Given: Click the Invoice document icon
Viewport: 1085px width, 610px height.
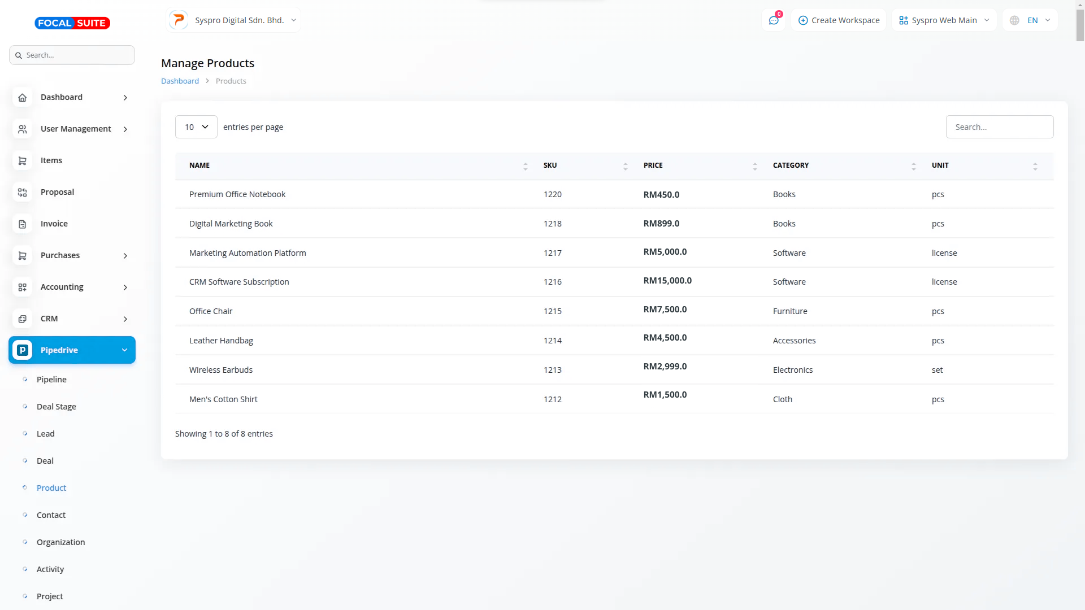Looking at the screenshot, I should (x=22, y=224).
